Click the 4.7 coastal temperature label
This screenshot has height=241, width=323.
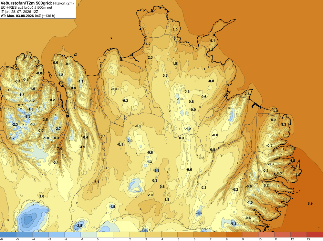click(x=142, y=29)
